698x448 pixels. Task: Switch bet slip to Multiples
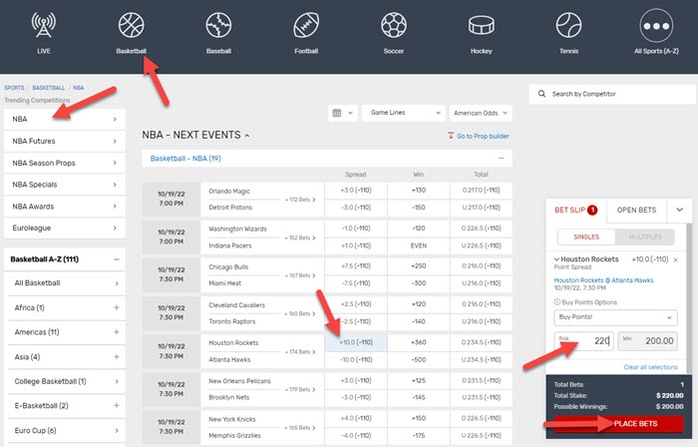[641, 235]
